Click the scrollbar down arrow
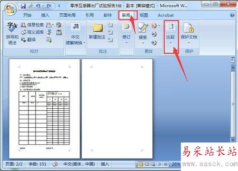Viewport: 238px width, 171px height. pos(233,140)
